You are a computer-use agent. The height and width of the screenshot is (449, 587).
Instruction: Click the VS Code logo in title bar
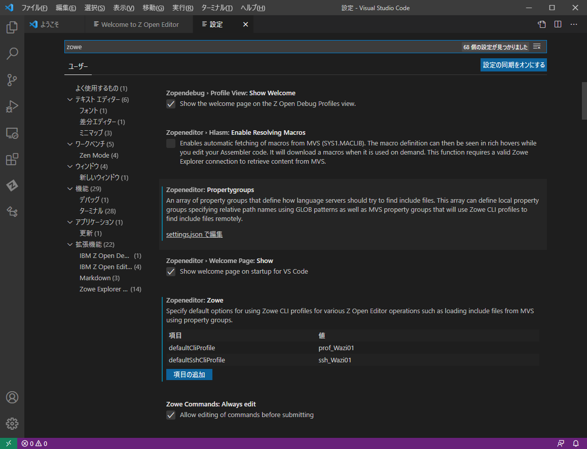(x=9, y=8)
